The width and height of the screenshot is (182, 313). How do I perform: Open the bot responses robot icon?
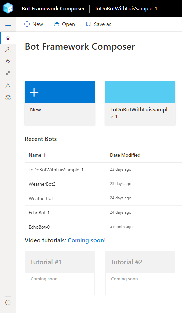pyautogui.click(x=8, y=62)
